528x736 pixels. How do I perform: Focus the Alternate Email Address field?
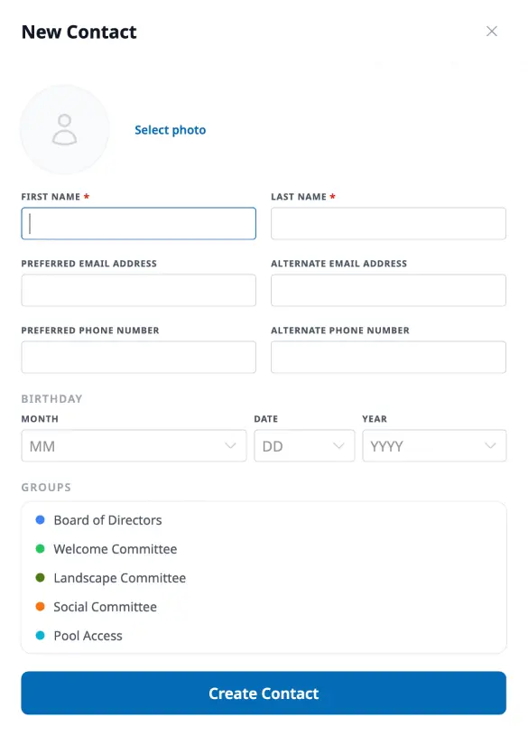(x=388, y=290)
